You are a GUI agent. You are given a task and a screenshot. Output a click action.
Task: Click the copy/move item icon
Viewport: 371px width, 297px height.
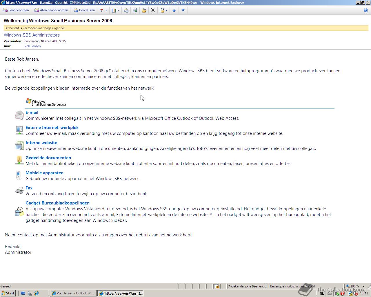162,10
